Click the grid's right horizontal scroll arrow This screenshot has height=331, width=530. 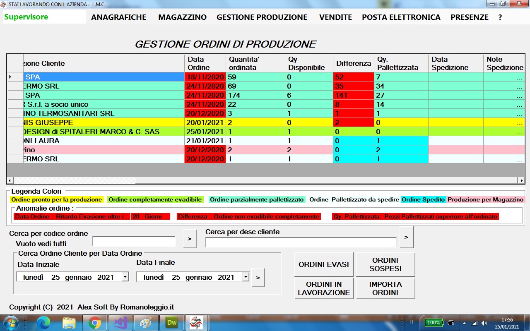[521, 180]
